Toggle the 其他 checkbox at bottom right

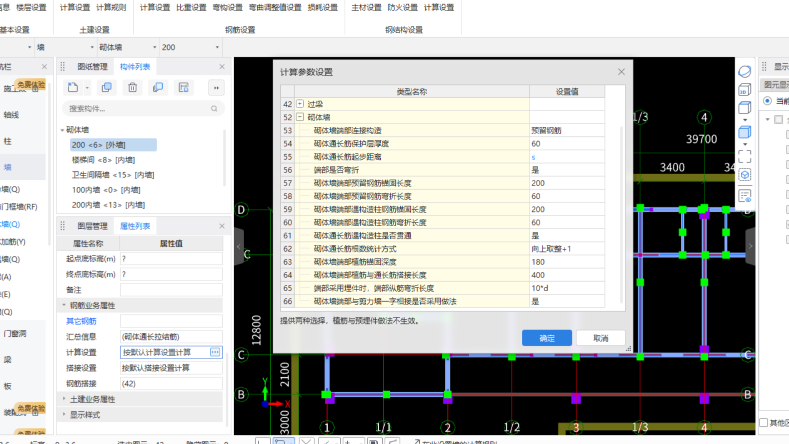coord(763,423)
